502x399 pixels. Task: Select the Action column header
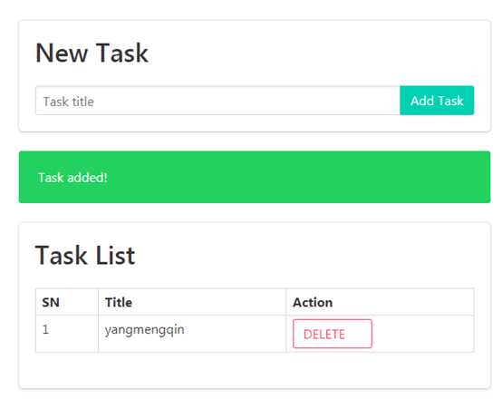(313, 302)
